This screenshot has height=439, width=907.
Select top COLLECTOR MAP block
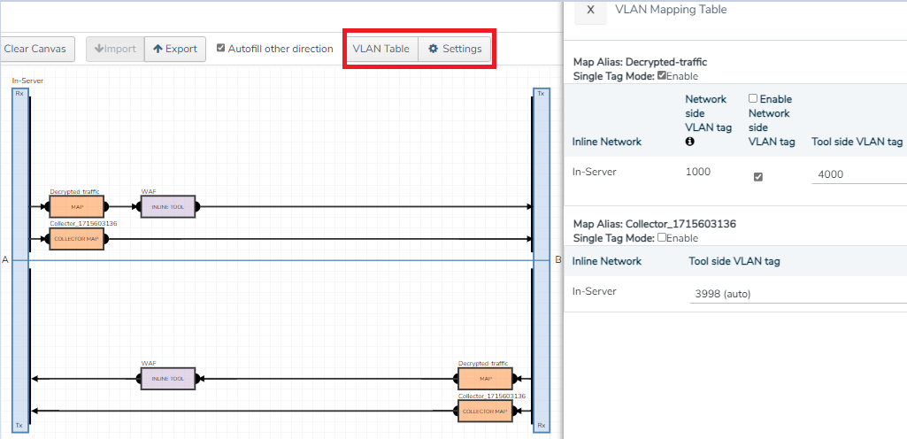coord(76,238)
